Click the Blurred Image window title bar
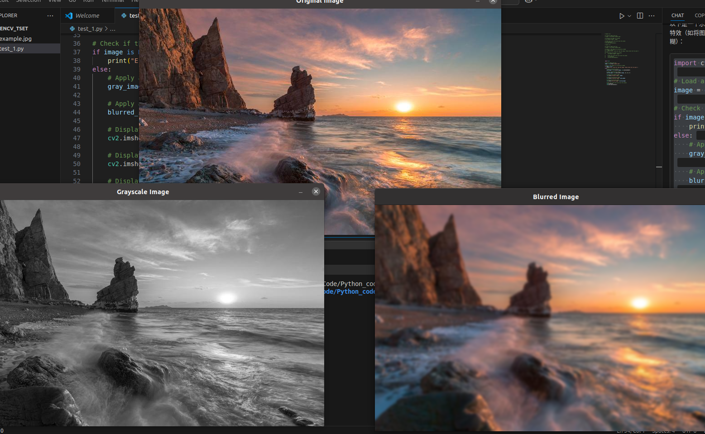Image resolution: width=705 pixels, height=434 pixels. (x=540, y=197)
